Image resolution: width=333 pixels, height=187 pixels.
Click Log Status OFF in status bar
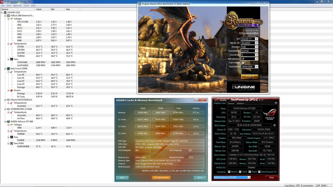[x=292, y=185]
